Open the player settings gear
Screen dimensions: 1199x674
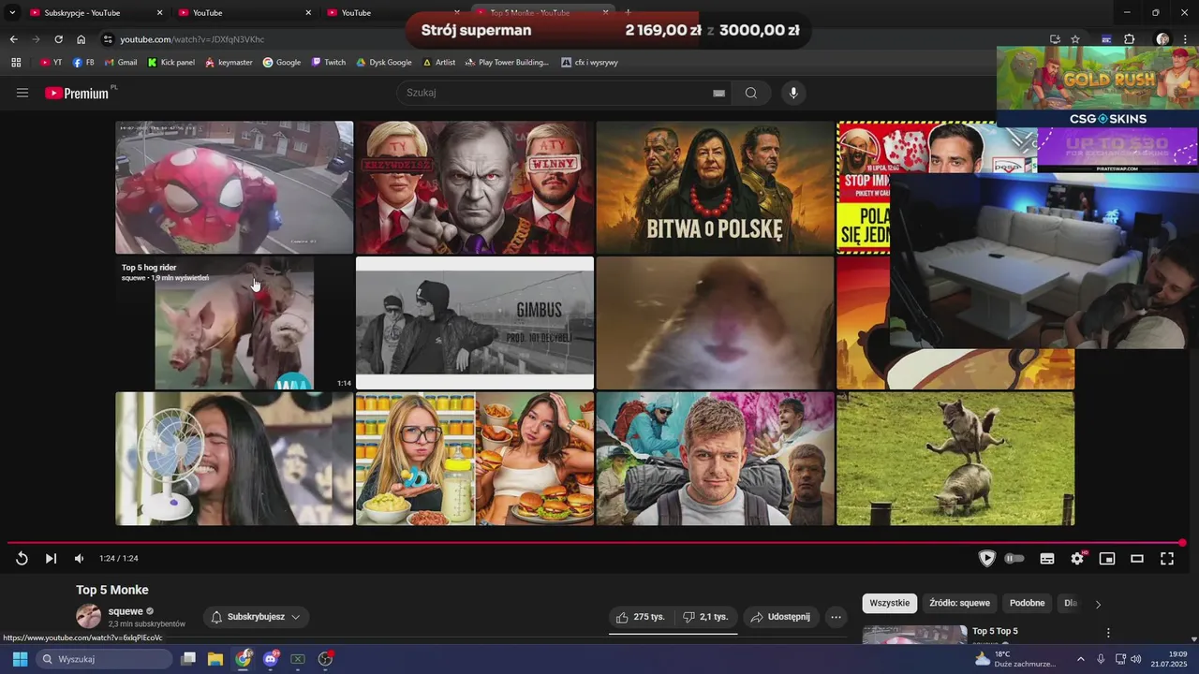click(1077, 559)
